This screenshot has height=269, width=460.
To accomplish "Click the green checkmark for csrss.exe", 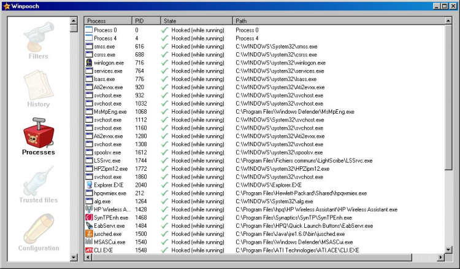I will (164, 54).
